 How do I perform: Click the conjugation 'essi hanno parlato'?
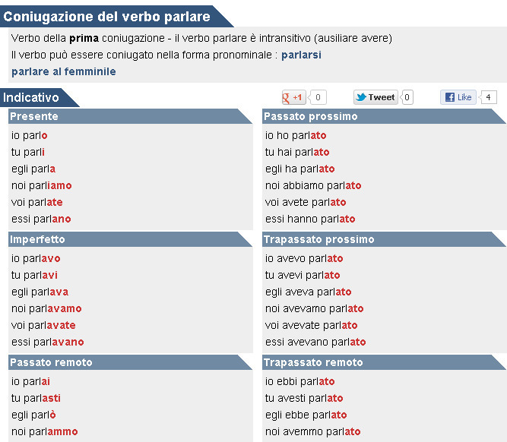pos(310,219)
